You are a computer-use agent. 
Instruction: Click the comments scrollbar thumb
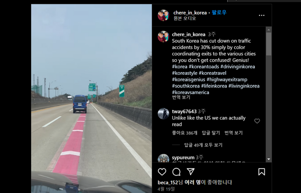269,44
